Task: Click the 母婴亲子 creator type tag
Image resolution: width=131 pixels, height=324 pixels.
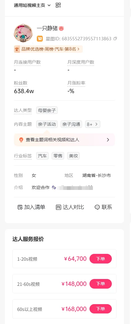Action: pyautogui.click(x=47, y=110)
